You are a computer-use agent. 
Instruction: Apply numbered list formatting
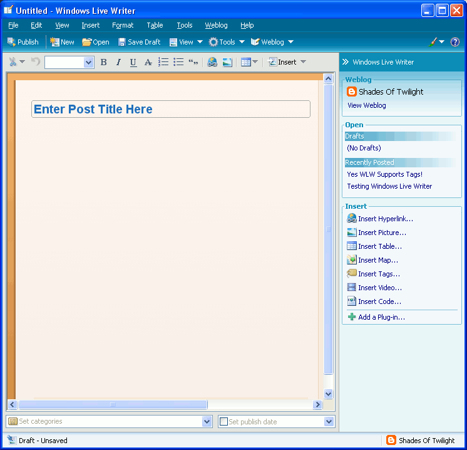163,61
